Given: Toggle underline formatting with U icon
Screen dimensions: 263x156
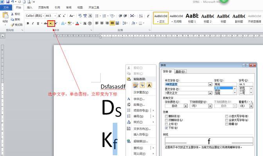Looking at the screenshot, I should [38, 23].
